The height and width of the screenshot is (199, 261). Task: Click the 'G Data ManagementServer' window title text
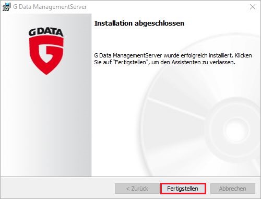tap(50, 7)
